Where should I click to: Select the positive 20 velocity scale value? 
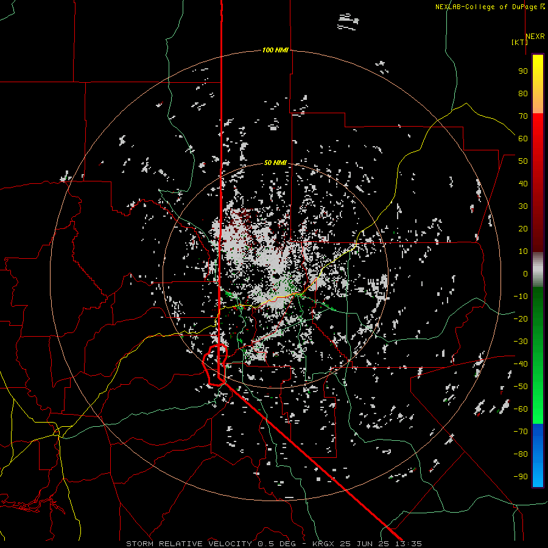click(x=523, y=228)
